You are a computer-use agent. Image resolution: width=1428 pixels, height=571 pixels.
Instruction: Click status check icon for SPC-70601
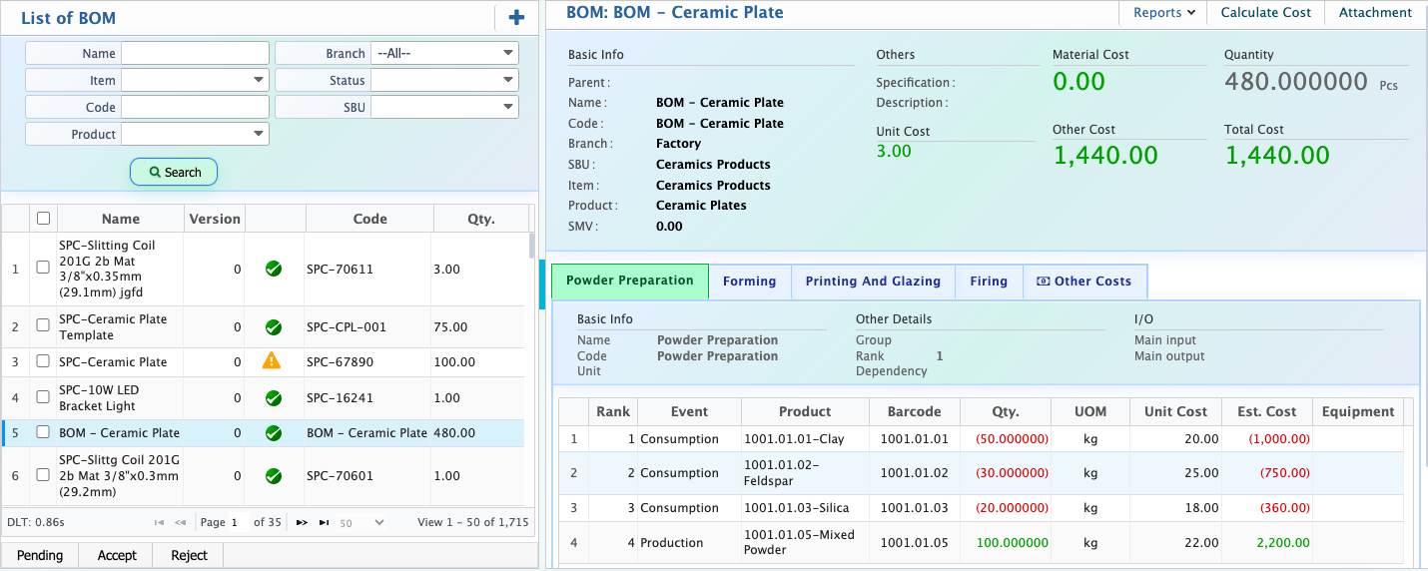pos(274,476)
